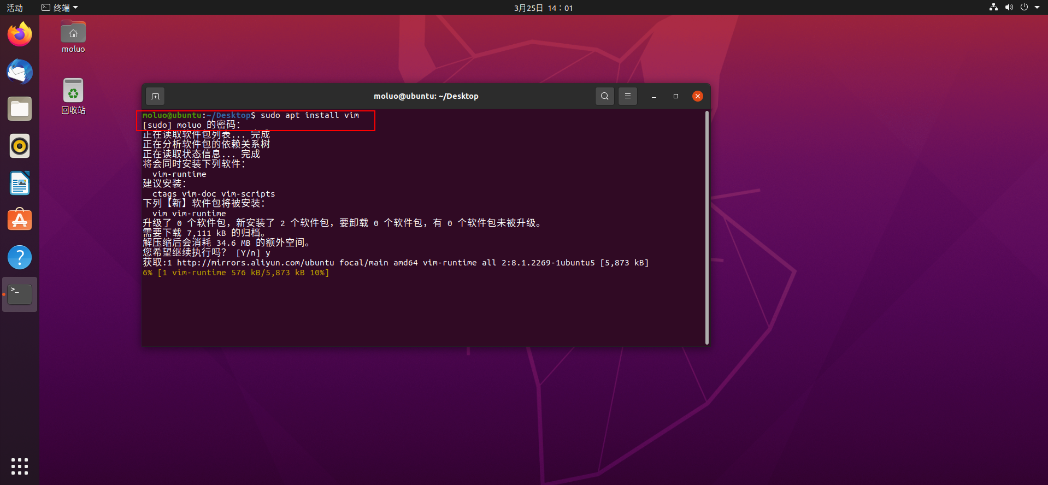Maximize the terminal window
The height and width of the screenshot is (485, 1048).
click(676, 96)
